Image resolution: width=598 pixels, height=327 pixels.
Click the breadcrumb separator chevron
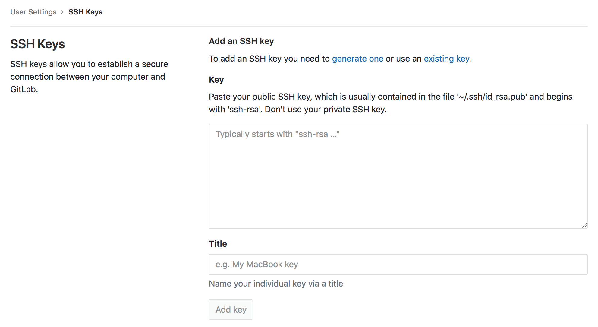(x=62, y=12)
